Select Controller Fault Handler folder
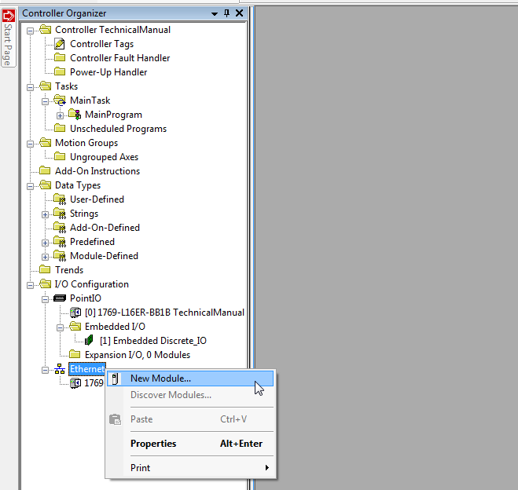518x490 pixels. tap(119, 58)
